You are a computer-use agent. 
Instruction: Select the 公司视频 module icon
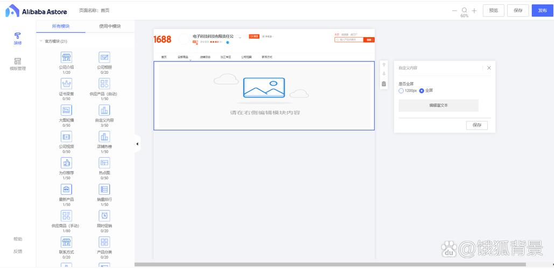(66, 137)
